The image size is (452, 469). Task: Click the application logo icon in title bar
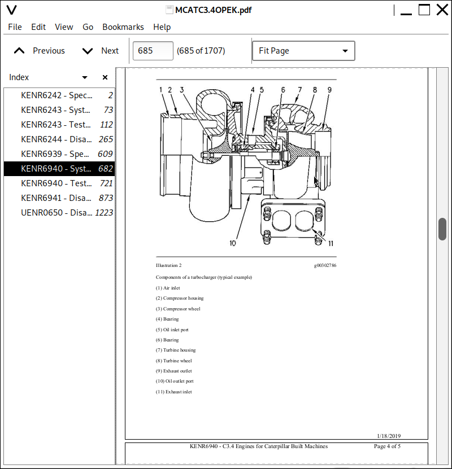coord(11,10)
